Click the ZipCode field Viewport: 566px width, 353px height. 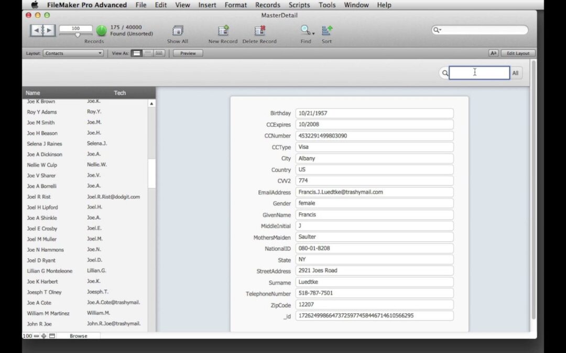[x=374, y=305]
